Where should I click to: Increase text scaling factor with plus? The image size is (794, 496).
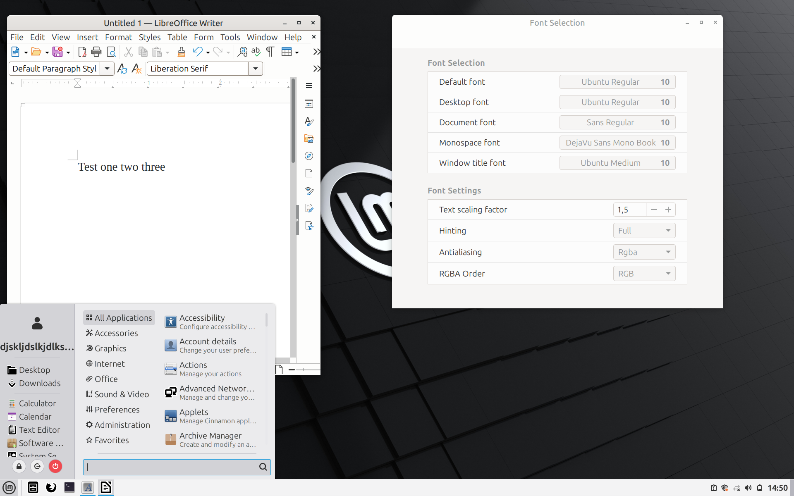point(668,210)
